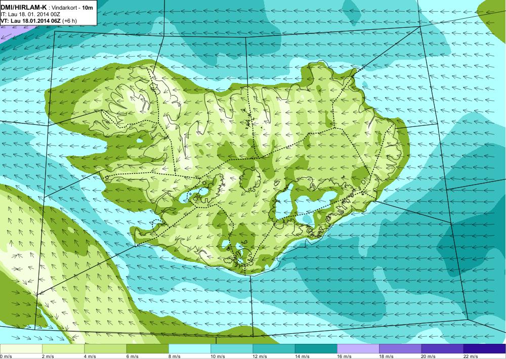Screen dimensions: 506x359
Task: Click the lavender 16 m/s legend swatch
Action: point(358,349)
